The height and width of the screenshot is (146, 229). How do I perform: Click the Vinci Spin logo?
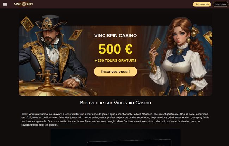24,4
